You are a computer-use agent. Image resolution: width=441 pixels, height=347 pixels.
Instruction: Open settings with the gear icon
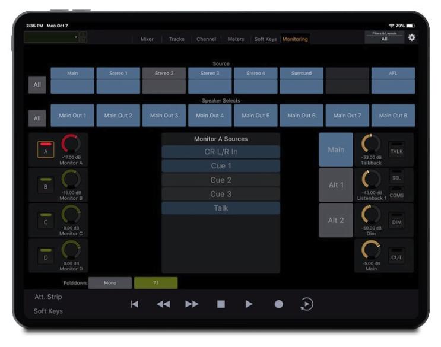click(x=411, y=37)
